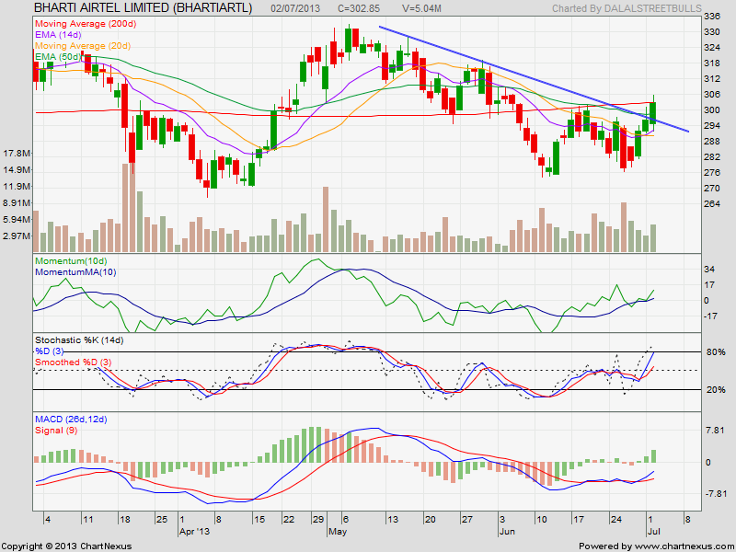
Task: Click the Moving Average (20d) legend label
Action: tap(83, 46)
